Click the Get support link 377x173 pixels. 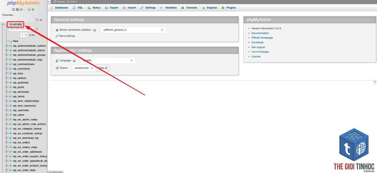[x=258, y=47]
